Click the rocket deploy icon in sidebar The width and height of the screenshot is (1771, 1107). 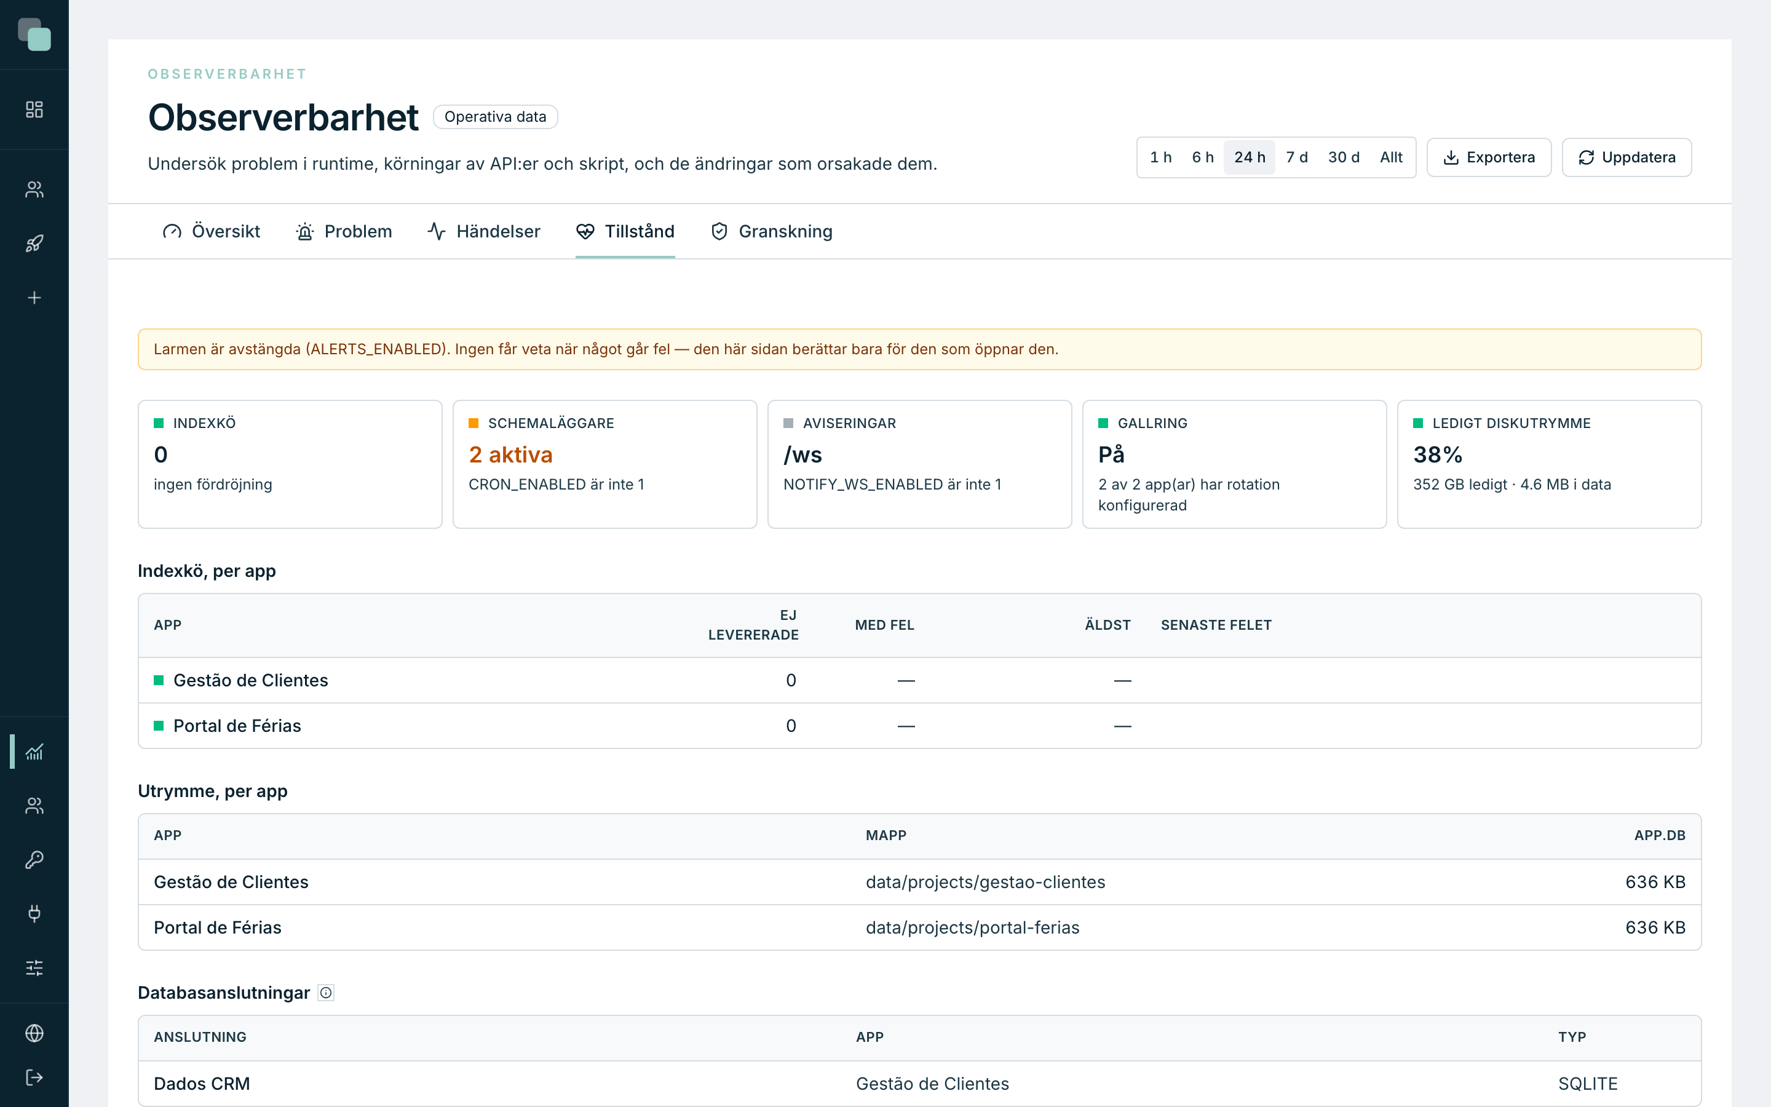[34, 244]
